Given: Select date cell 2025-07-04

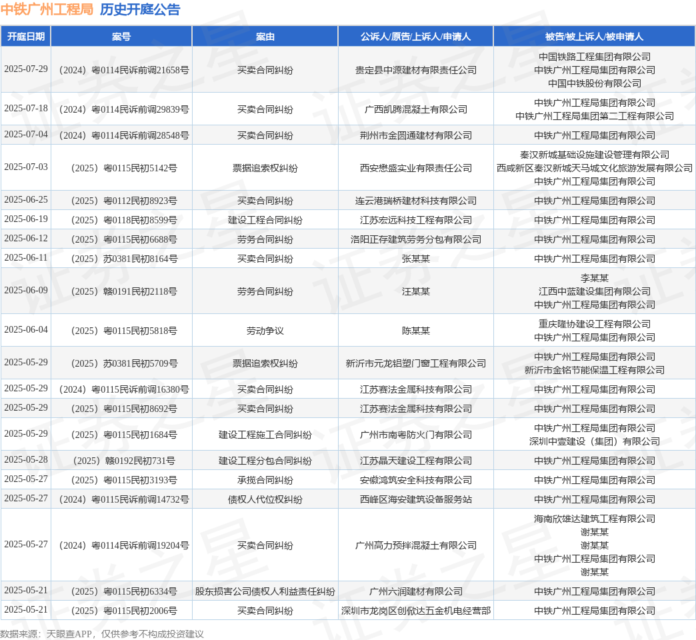Looking at the screenshot, I should (26, 135).
